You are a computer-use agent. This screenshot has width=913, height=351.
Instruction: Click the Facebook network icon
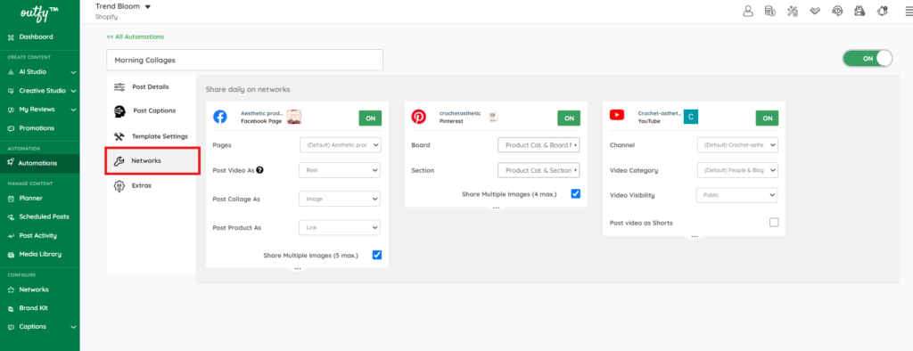coord(219,117)
